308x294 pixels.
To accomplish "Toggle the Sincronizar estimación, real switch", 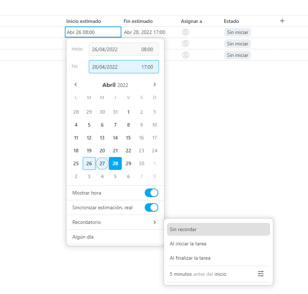I will click(151, 207).
